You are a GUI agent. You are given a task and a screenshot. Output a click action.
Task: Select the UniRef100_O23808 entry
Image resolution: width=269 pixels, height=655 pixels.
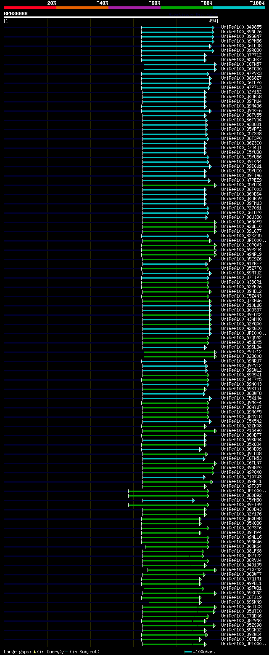tap(242, 356)
